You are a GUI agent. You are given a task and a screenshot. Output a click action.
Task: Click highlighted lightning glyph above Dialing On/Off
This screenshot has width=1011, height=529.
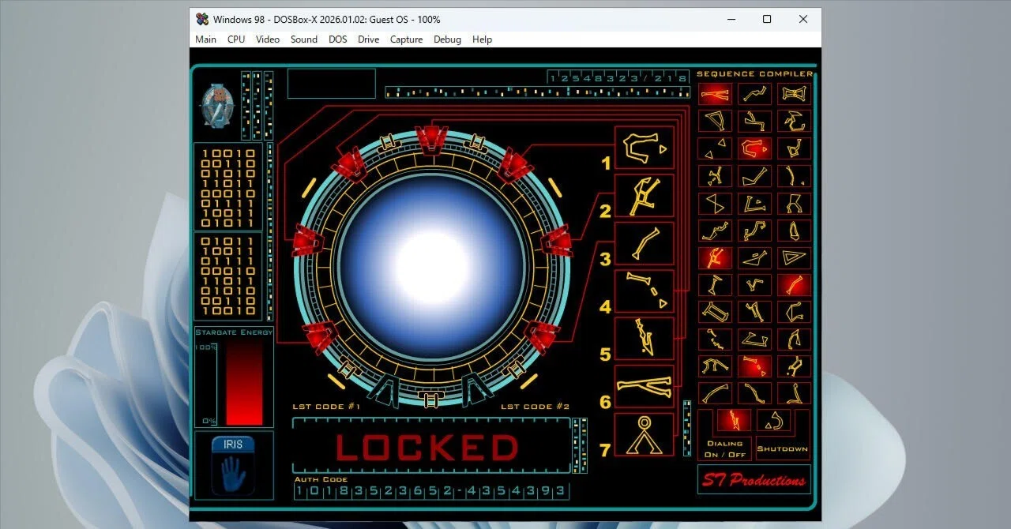pyautogui.click(x=734, y=420)
